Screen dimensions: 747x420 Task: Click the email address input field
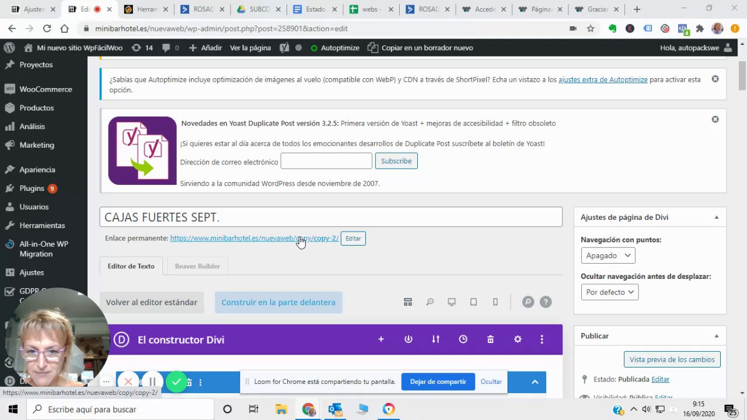(326, 161)
